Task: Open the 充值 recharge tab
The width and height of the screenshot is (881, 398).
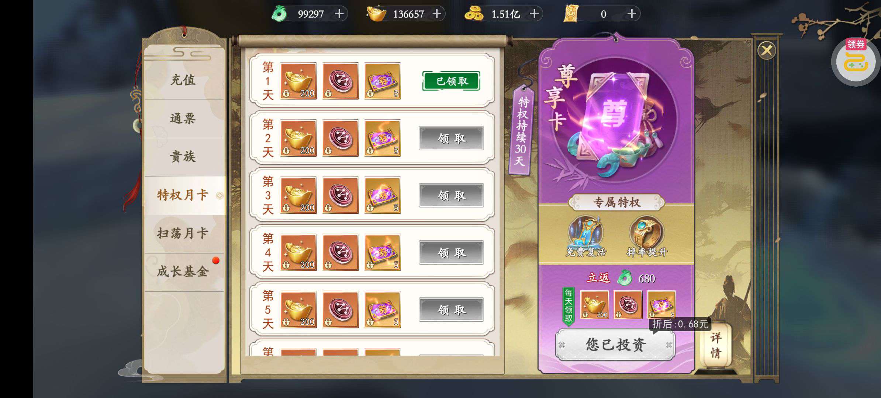Action: 183,80
